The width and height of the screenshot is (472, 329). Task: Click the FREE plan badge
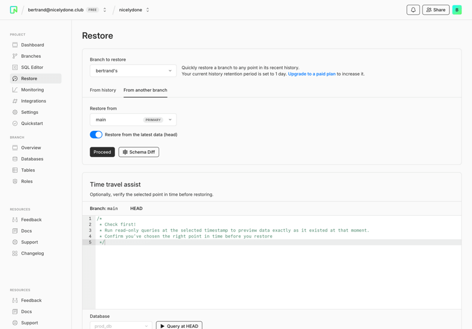[x=93, y=10]
